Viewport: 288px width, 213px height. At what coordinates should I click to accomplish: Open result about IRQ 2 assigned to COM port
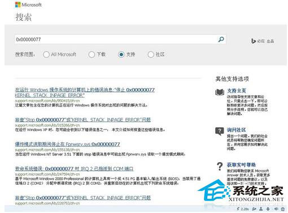tap(74, 169)
